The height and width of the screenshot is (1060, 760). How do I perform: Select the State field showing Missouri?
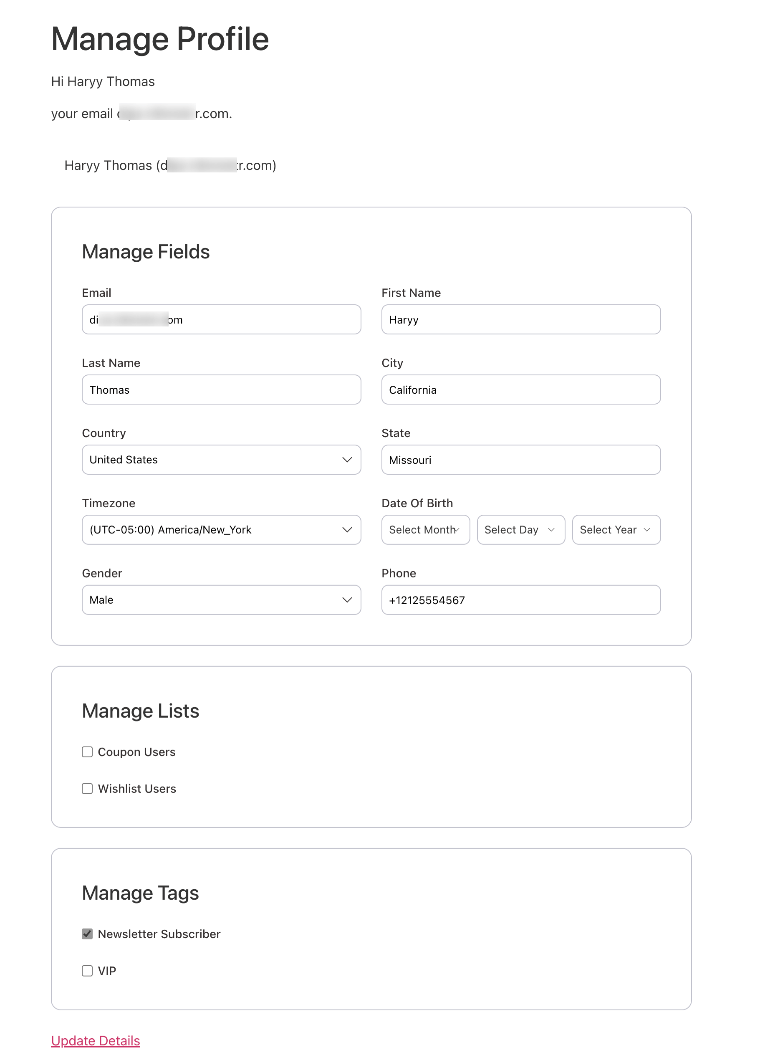[x=520, y=459]
